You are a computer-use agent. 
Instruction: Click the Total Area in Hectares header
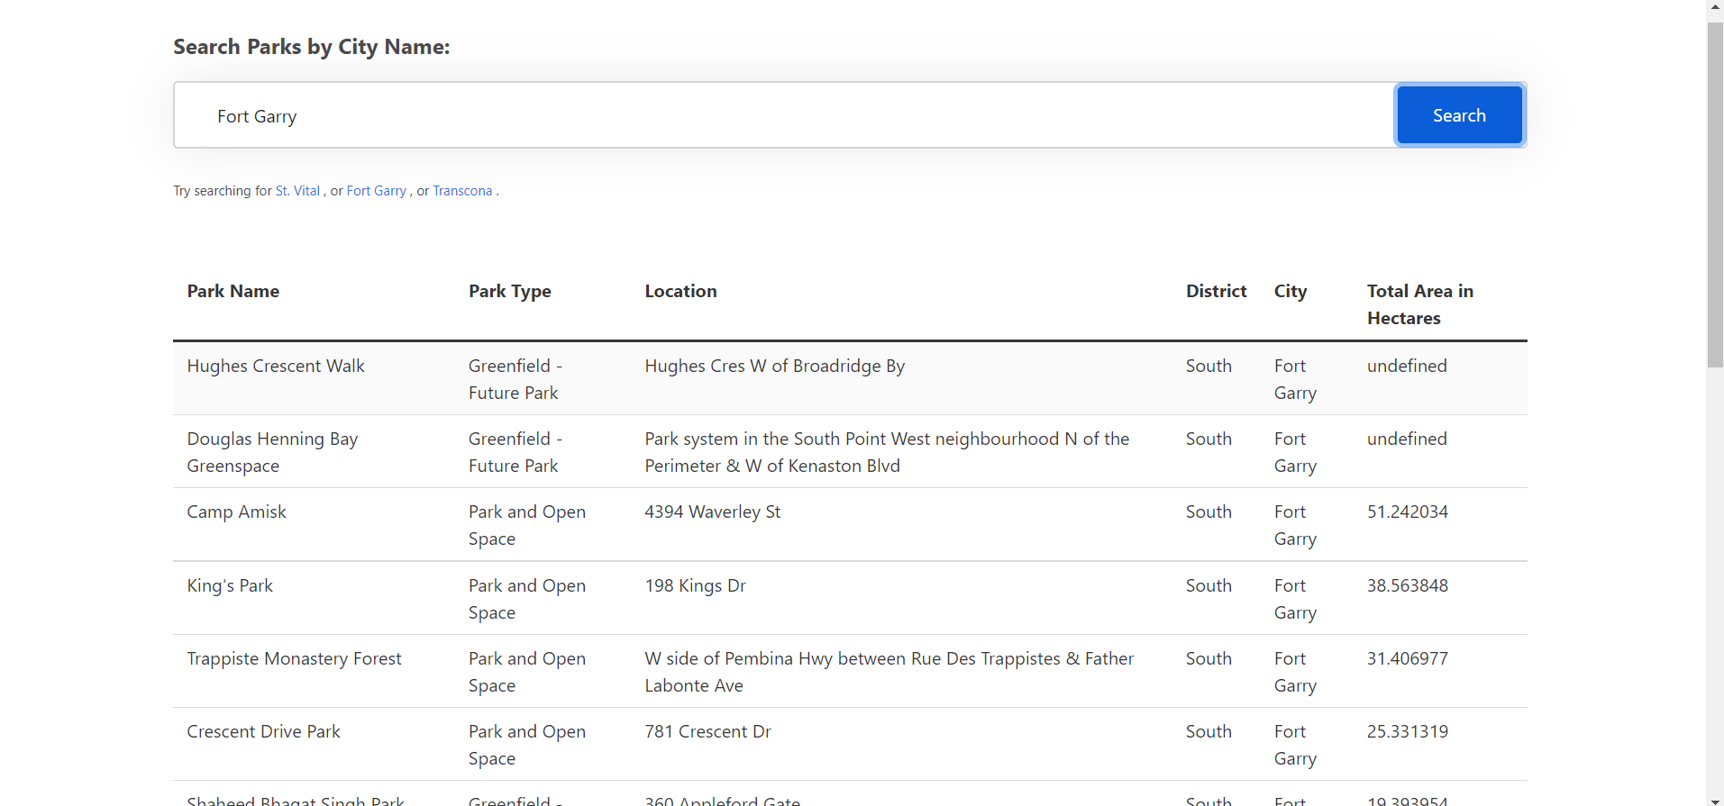(1420, 304)
